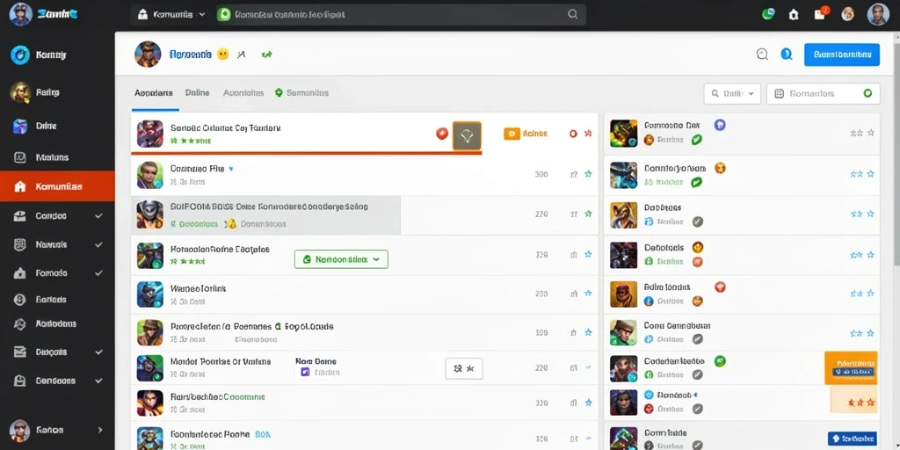Click the round avatar in the page header
The height and width of the screenshot is (450, 900).
[x=148, y=54]
